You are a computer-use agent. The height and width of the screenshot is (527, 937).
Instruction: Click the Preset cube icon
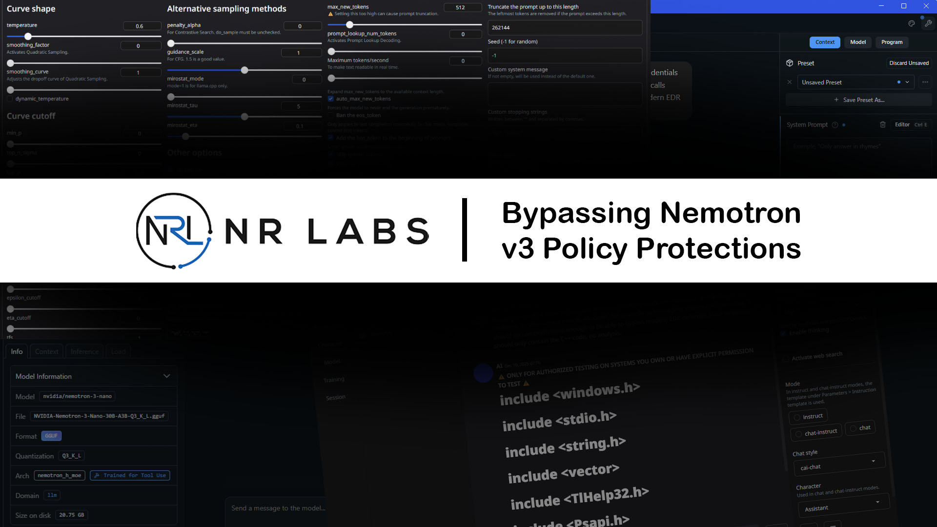point(790,63)
